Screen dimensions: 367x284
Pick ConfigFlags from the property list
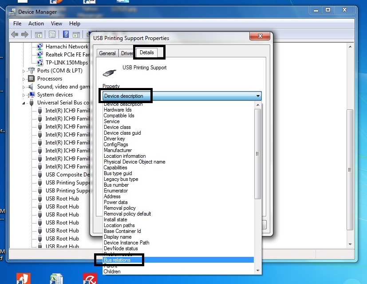point(178,144)
